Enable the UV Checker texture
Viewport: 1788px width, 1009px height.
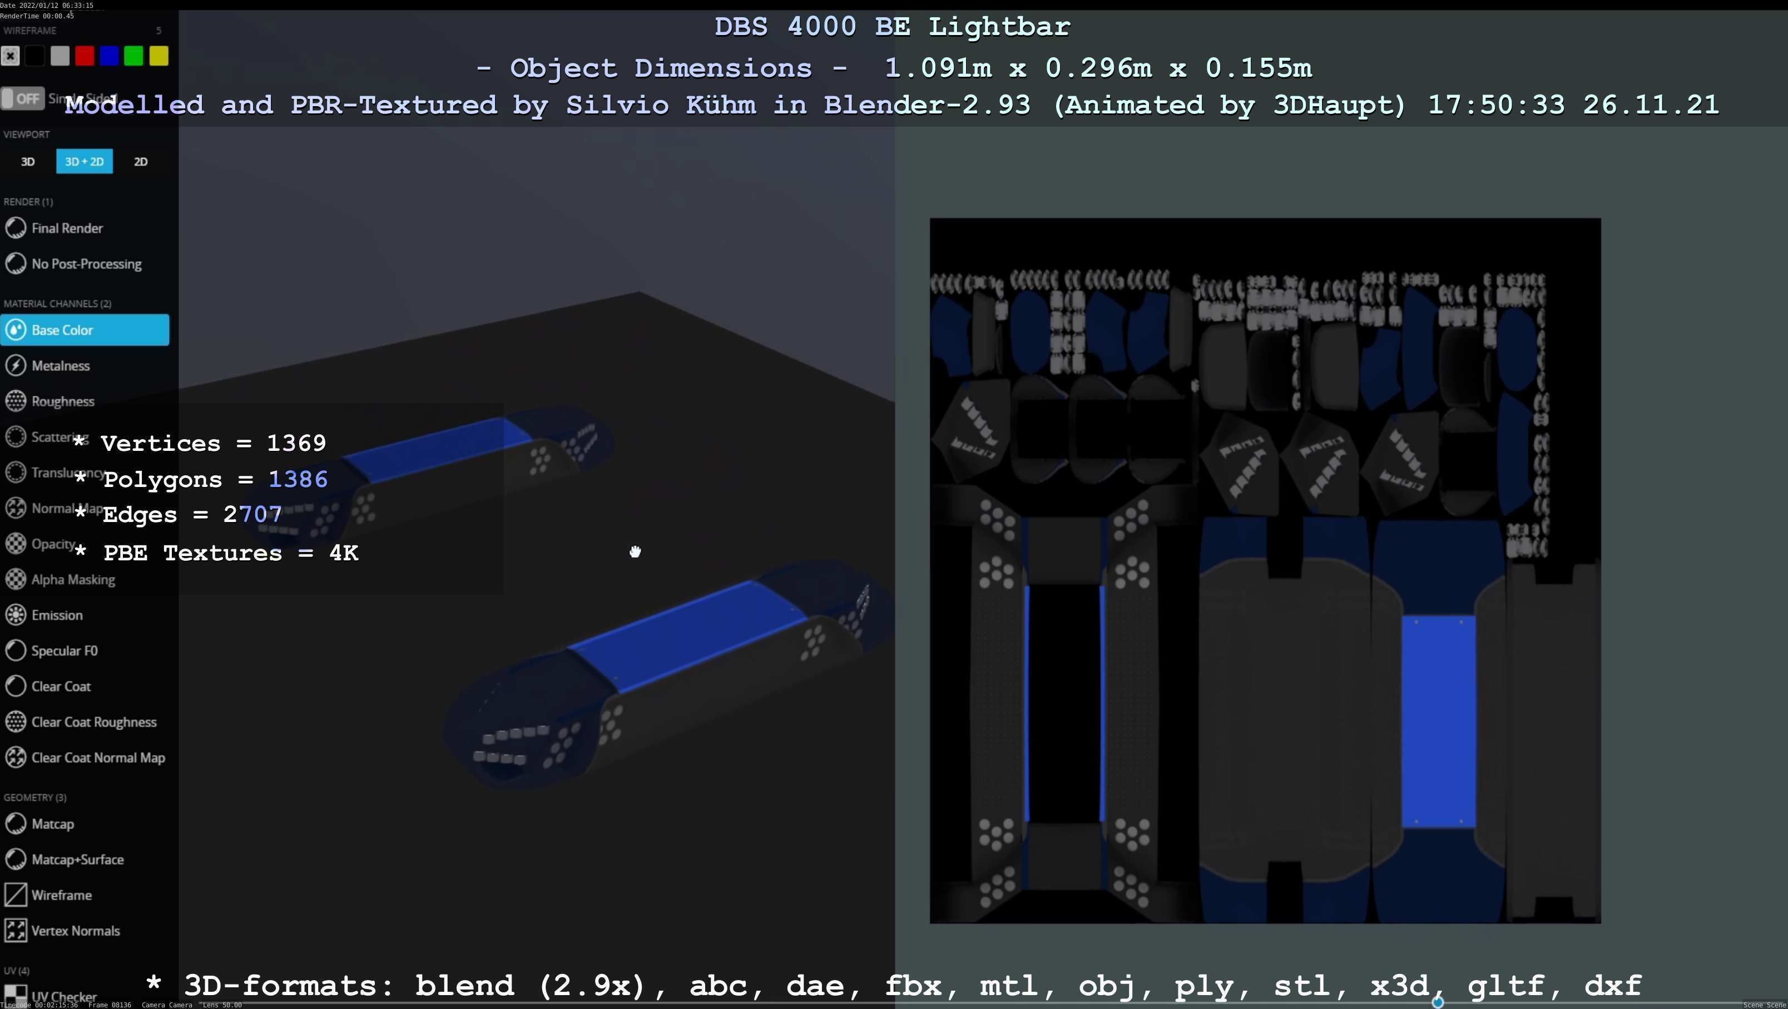point(51,997)
